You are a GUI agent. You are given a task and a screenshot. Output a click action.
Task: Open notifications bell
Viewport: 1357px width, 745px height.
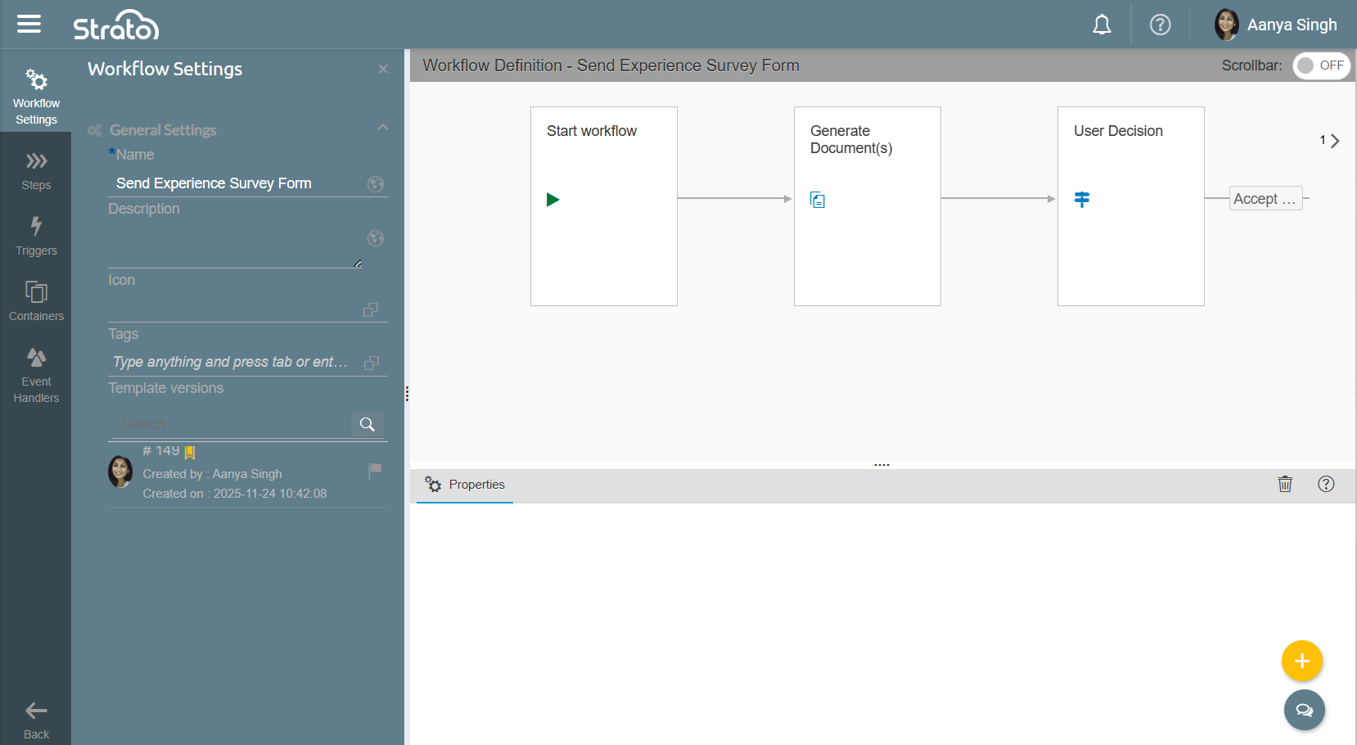[x=1102, y=25]
